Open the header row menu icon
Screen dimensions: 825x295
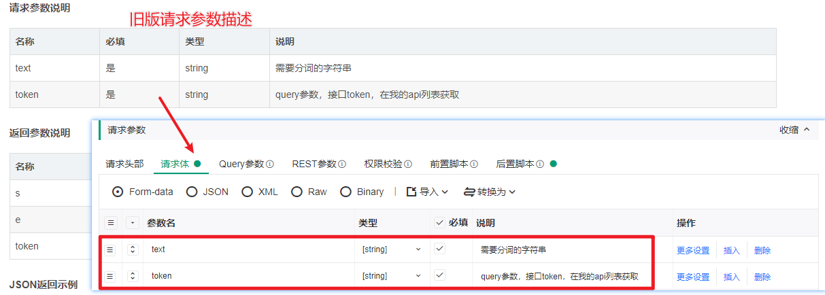[110, 223]
